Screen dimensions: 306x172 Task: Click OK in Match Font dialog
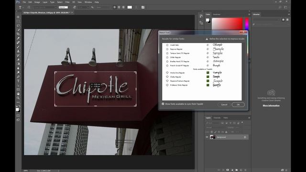[x=238, y=105]
